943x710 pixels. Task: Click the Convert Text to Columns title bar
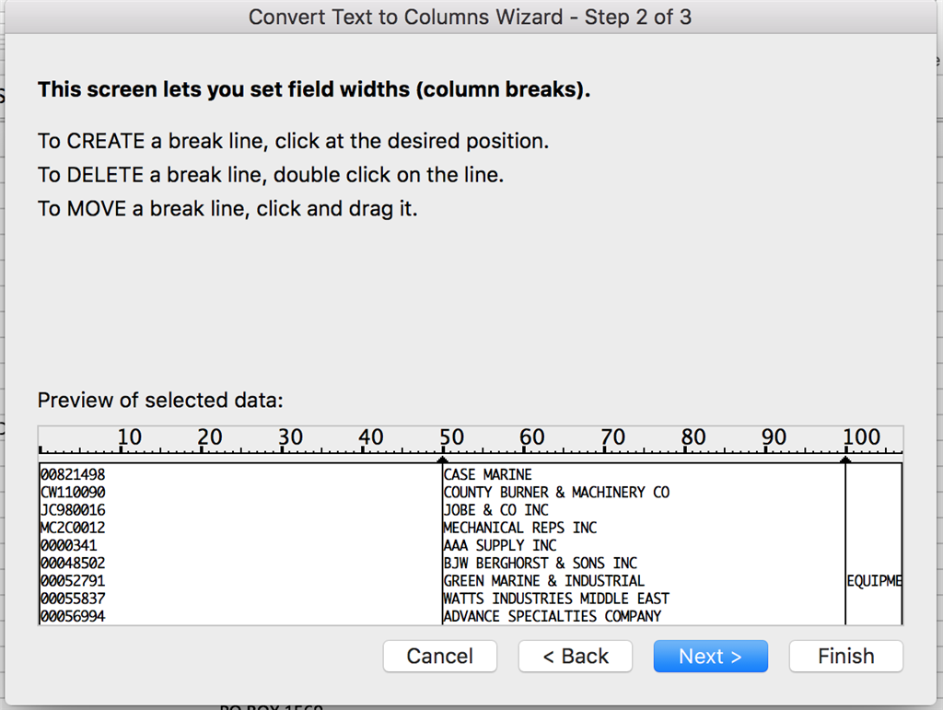[x=471, y=17]
